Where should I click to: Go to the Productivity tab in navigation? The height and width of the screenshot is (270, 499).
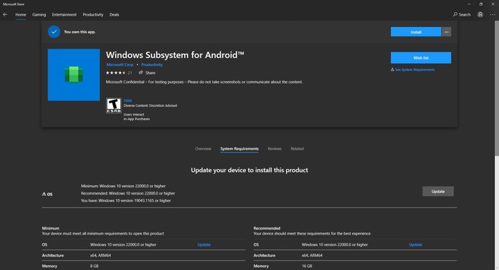[93, 15]
